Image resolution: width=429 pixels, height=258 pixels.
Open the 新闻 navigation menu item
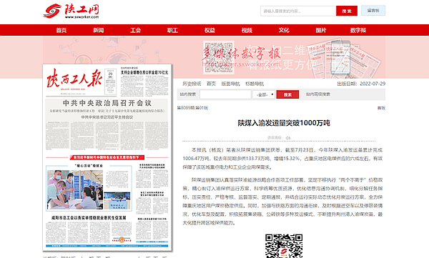[x=99, y=30]
